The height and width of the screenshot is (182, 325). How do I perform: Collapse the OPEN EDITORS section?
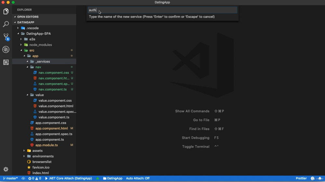(x=44, y=17)
